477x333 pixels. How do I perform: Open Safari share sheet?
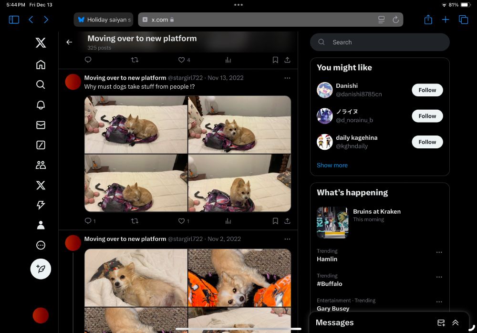tap(428, 20)
